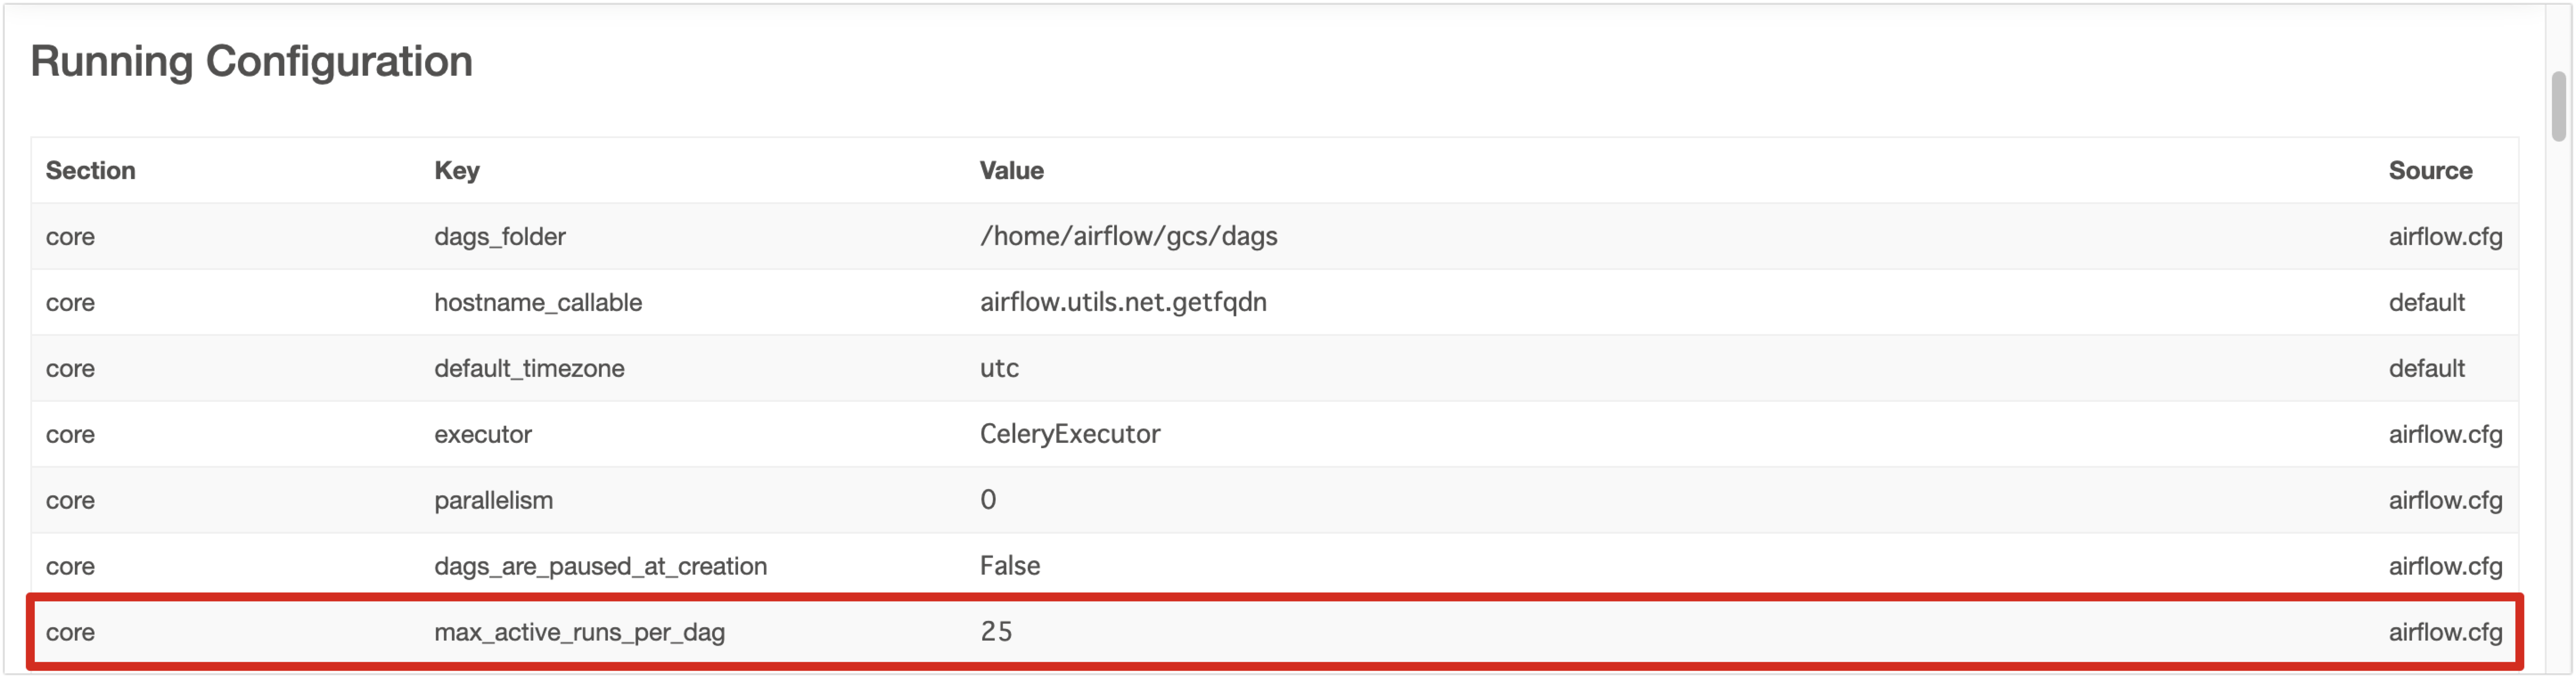Click the Value column header
The height and width of the screenshot is (678, 2576).
pos(1011,170)
